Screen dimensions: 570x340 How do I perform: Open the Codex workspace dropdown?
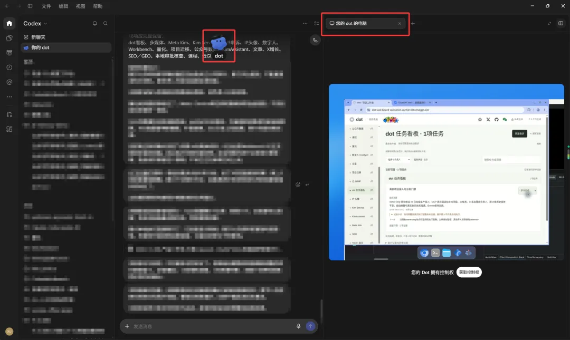point(35,23)
